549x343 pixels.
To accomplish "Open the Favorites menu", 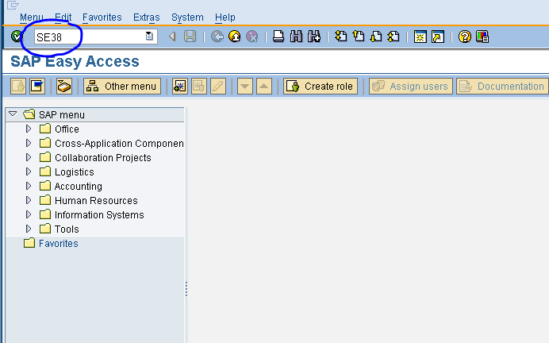I will point(102,17).
